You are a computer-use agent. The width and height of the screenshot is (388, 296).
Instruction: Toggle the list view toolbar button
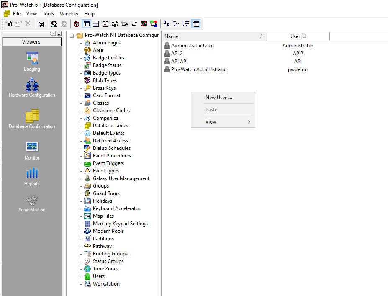coord(186,24)
